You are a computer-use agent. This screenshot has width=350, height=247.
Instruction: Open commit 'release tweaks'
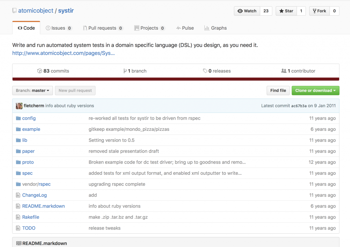point(105,228)
